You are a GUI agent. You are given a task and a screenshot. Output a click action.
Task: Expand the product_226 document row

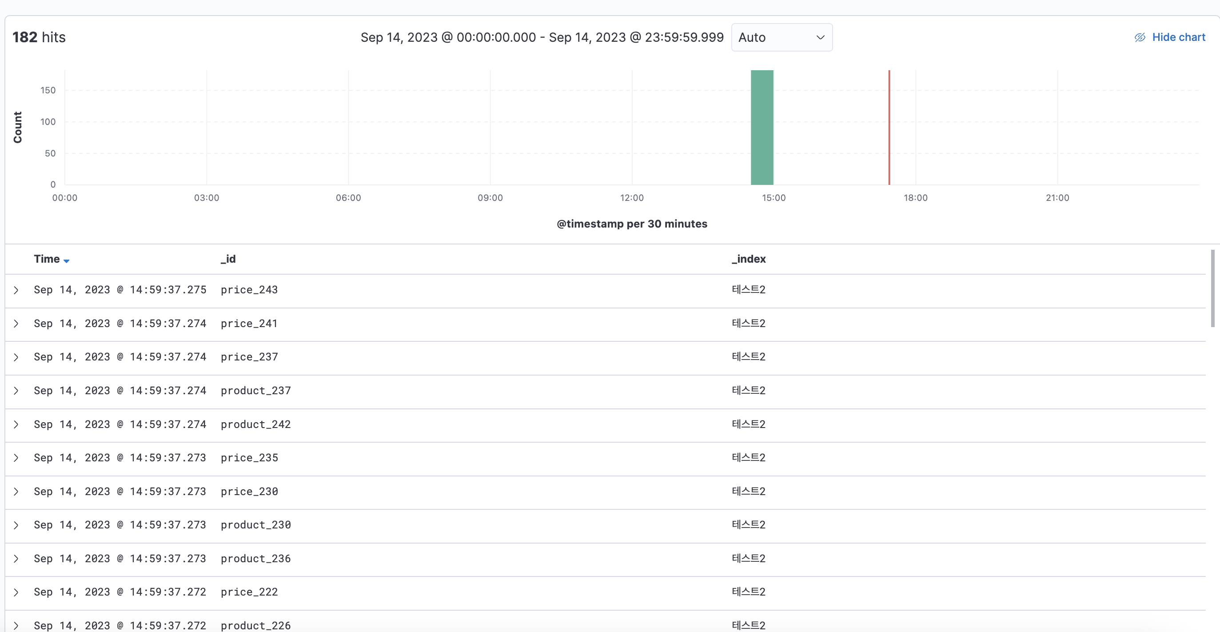16,626
